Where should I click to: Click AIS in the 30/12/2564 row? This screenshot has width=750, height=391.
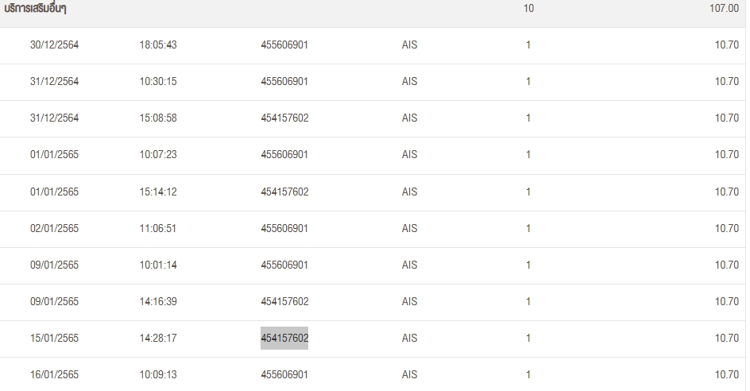pyautogui.click(x=409, y=45)
